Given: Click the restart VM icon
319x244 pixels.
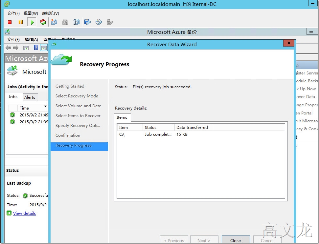Looking at the screenshot, I should tap(43, 22).
